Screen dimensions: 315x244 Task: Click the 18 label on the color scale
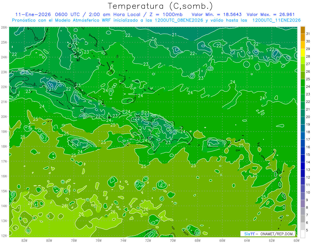(308, 132)
